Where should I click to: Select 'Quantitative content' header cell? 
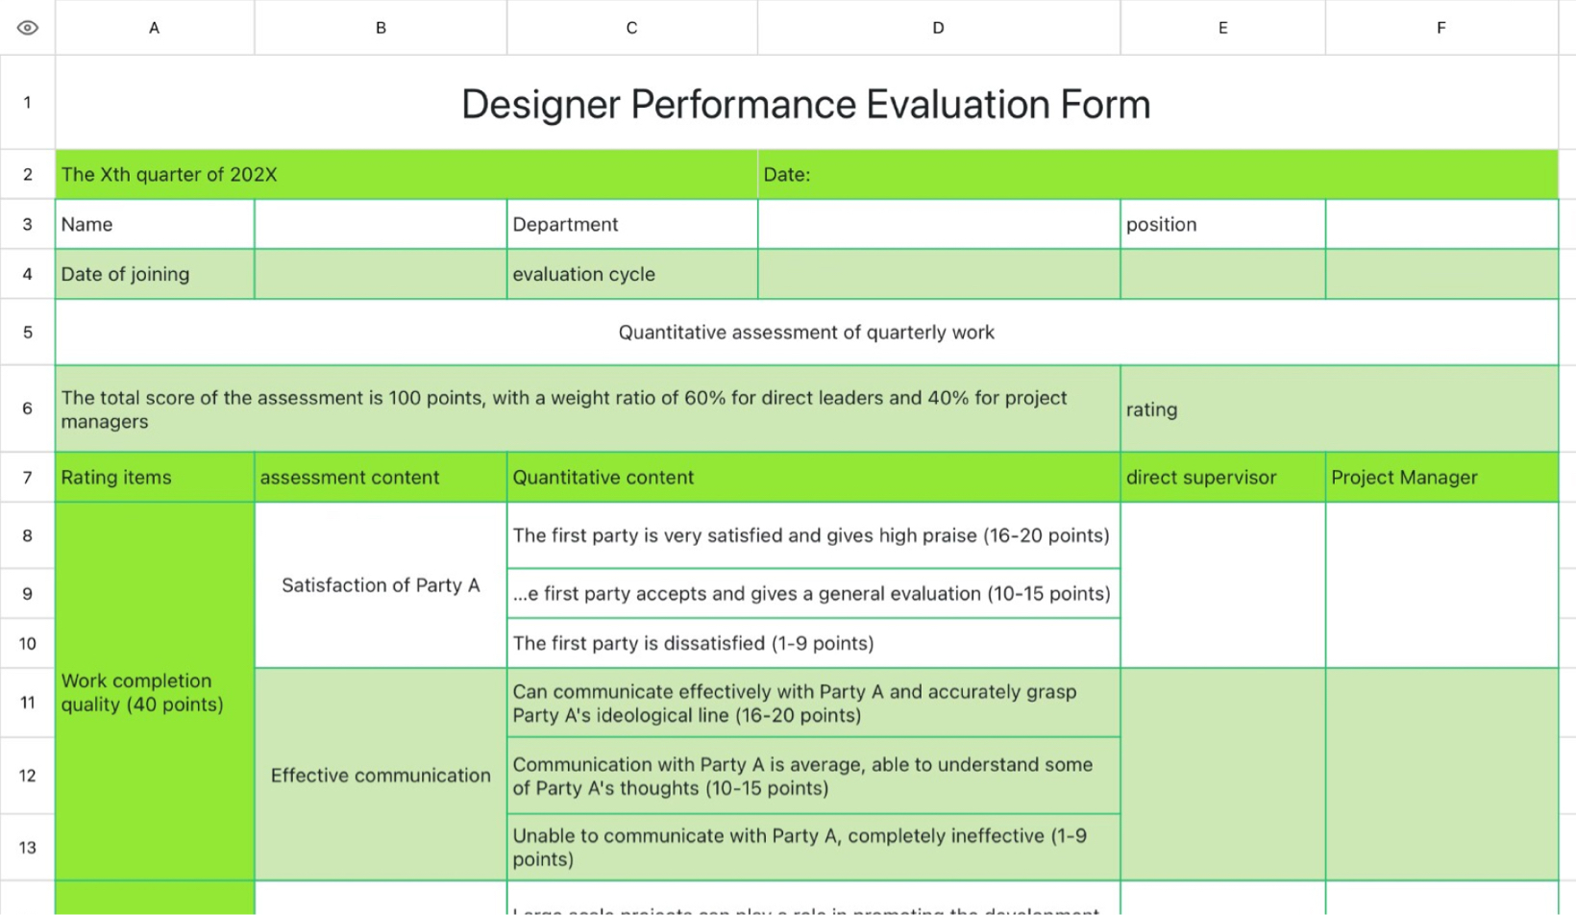(x=814, y=478)
